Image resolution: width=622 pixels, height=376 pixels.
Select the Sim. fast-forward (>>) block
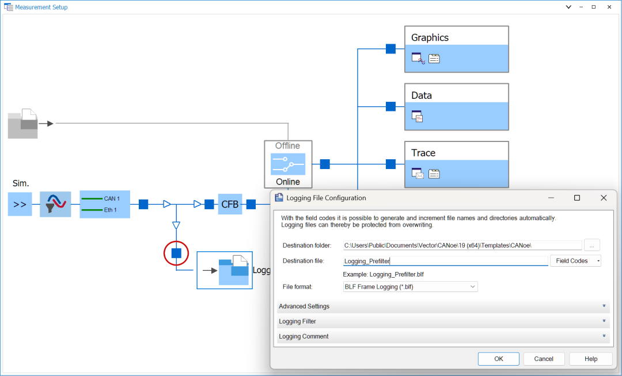[20, 204]
